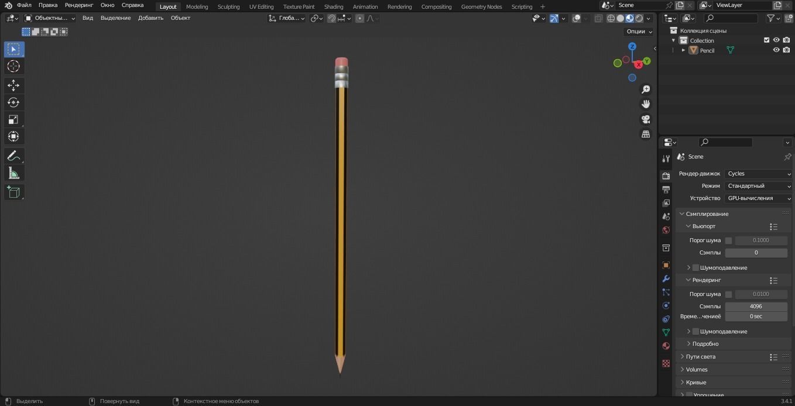Open feature set Стандартный dropdown
This screenshot has height=406, width=795.
[758, 186]
